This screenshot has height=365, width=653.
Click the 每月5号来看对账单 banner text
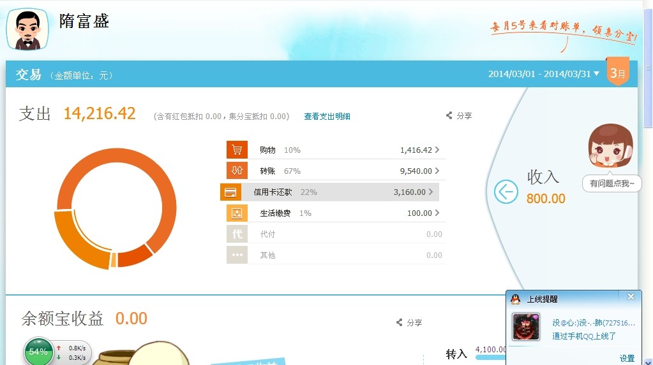click(x=564, y=32)
